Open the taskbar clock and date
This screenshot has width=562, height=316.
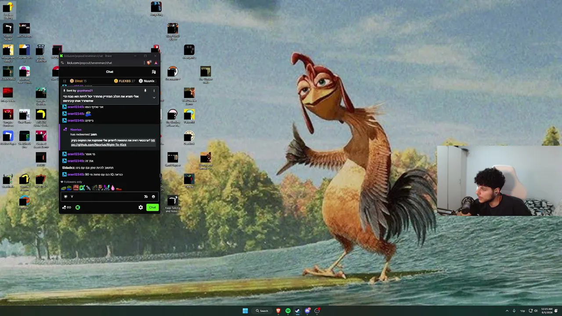point(547,311)
